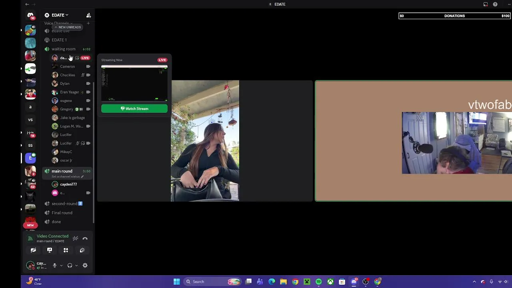Open Spotify from the taskbar
Screen dimensions: 512x288
(x=318, y=282)
